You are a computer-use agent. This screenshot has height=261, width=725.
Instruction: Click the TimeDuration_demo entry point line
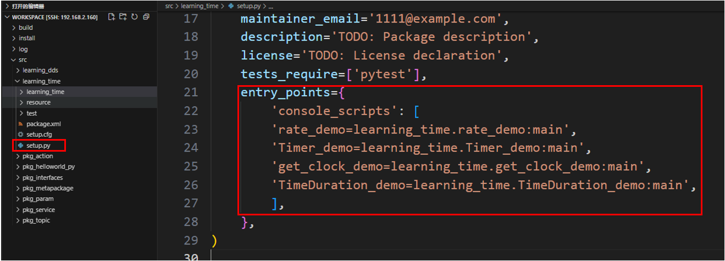coord(484,185)
